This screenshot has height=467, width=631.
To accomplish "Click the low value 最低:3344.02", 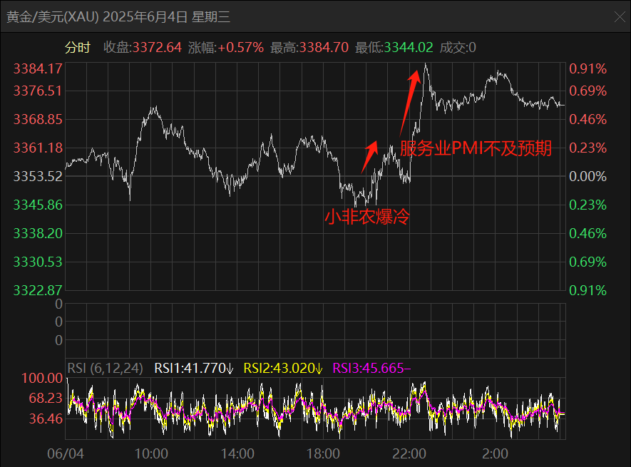I will 394,48.
